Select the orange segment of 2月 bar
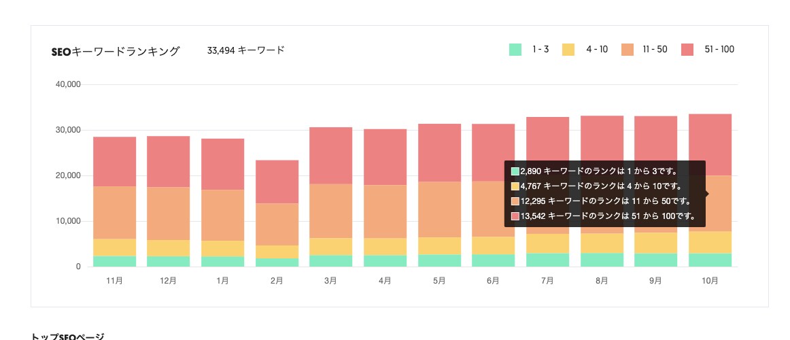Viewport: 790px width, 340px height. (277, 224)
